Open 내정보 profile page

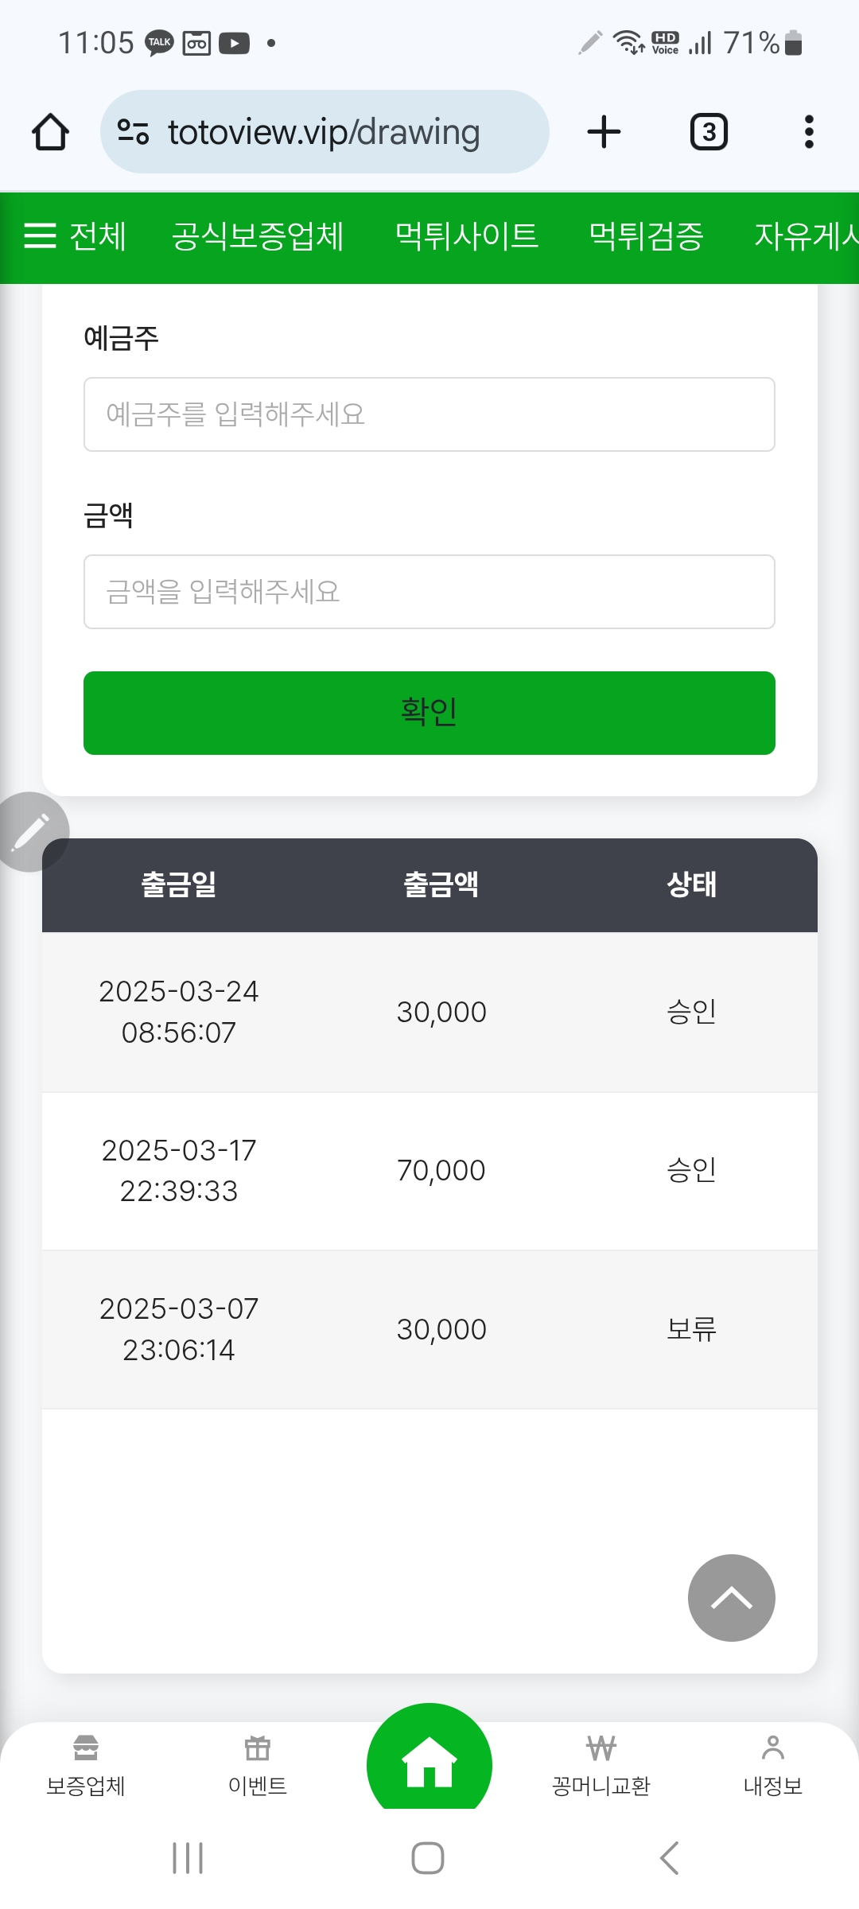pos(772,1766)
